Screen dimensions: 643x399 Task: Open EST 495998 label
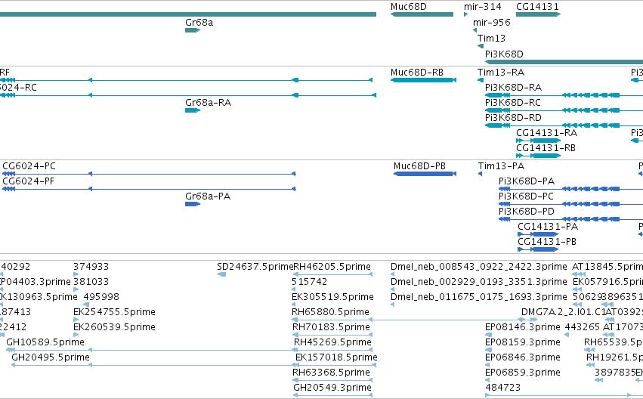pos(101,297)
